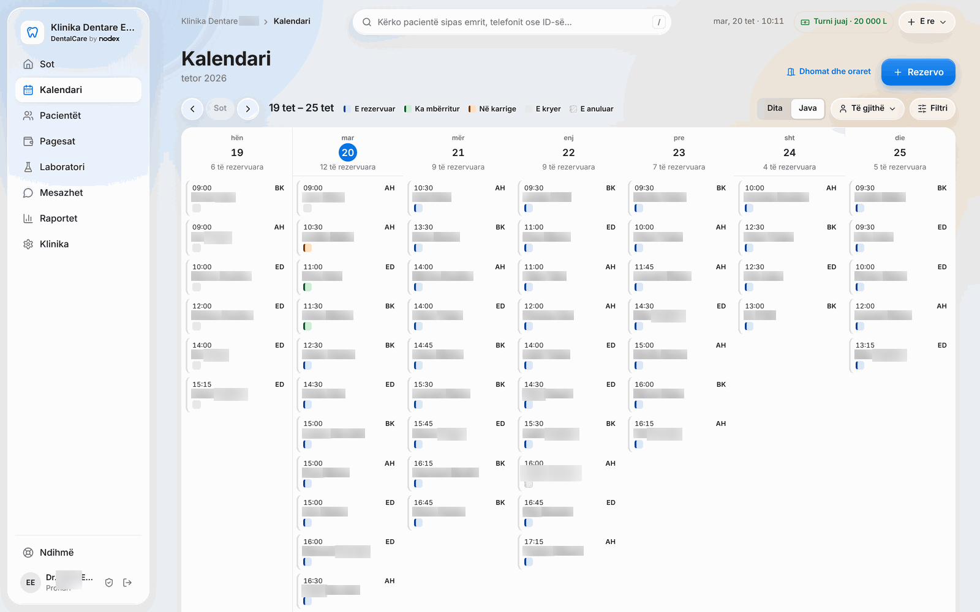Switch the calendar to Dita view
Image resolution: width=980 pixels, height=612 pixels.
(775, 108)
